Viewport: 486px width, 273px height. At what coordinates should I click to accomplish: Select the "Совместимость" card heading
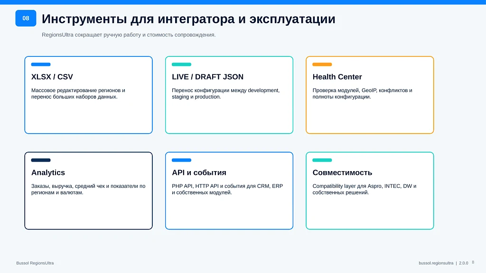[x=342, y=173]
